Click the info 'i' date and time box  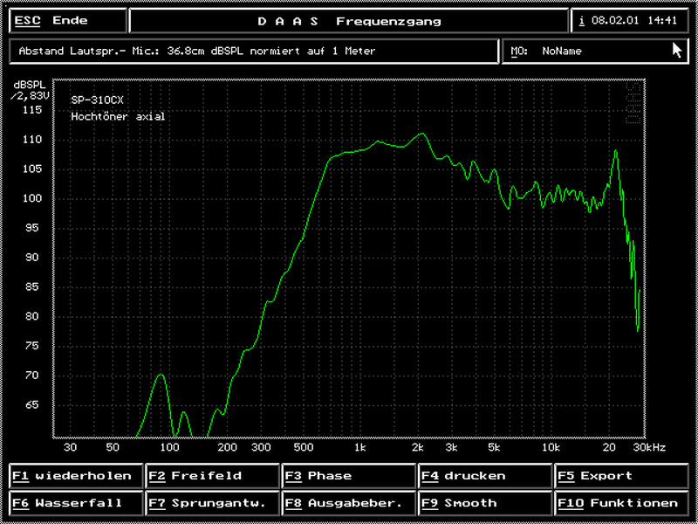click(629, 21)
